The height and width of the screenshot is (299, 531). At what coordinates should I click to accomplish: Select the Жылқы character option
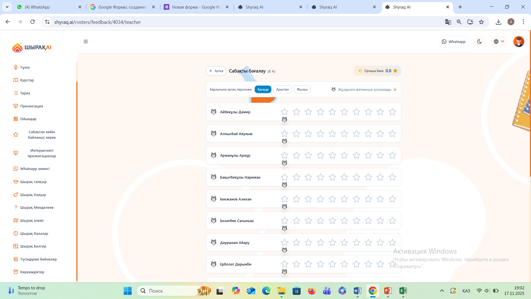point(302,89)
